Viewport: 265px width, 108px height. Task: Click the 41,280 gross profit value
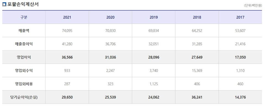coord(67,44)
